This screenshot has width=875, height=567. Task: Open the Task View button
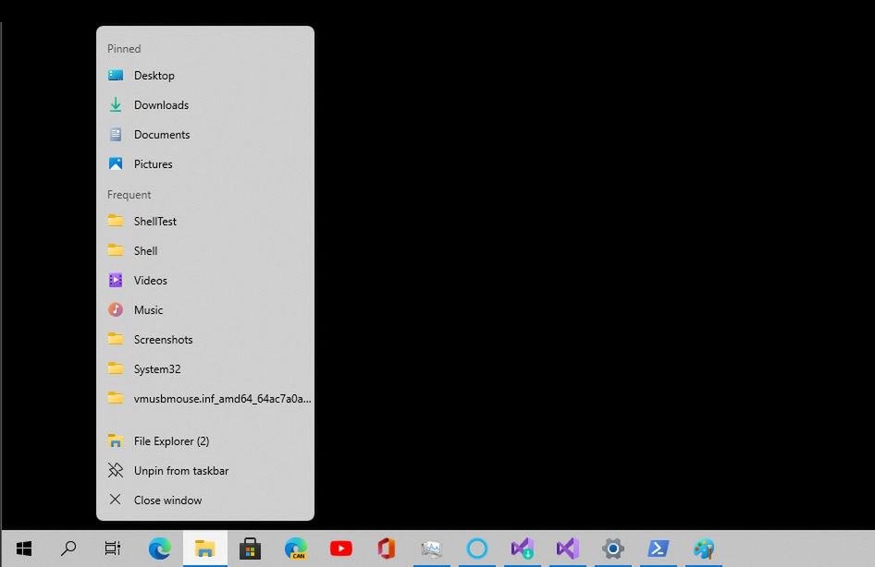pos(112,548)
